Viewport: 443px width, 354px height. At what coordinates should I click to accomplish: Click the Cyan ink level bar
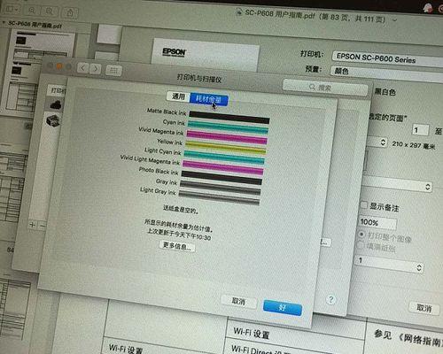point(228,127)
